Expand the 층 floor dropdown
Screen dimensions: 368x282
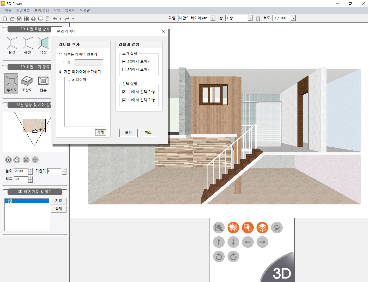pos(250,18)
